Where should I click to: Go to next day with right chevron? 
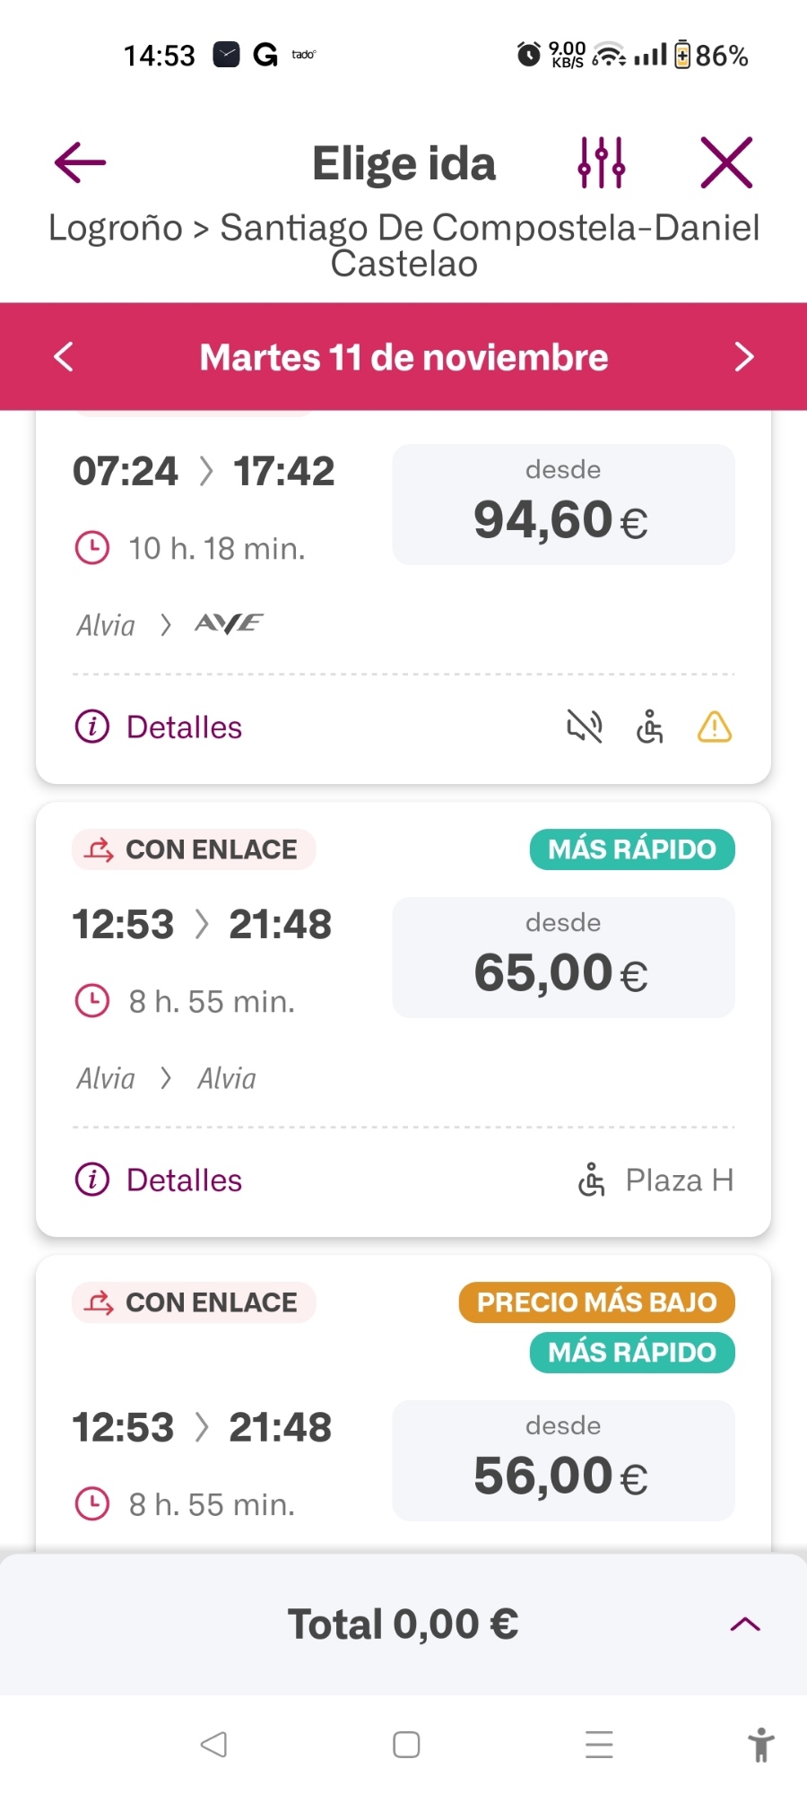click(x=743, y=357)
